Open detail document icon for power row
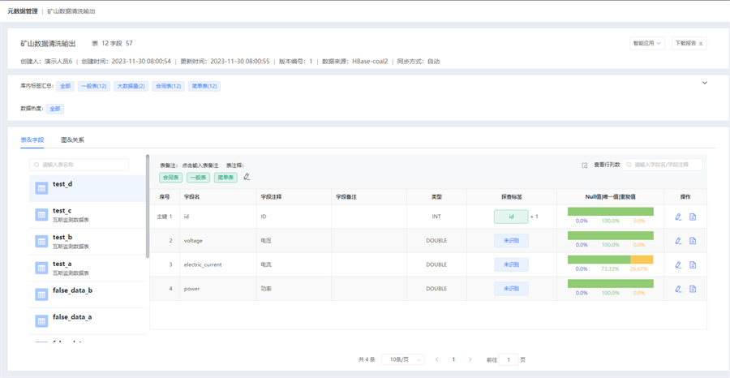This screenshot has height=378, width=730. (x=693, y=289)
